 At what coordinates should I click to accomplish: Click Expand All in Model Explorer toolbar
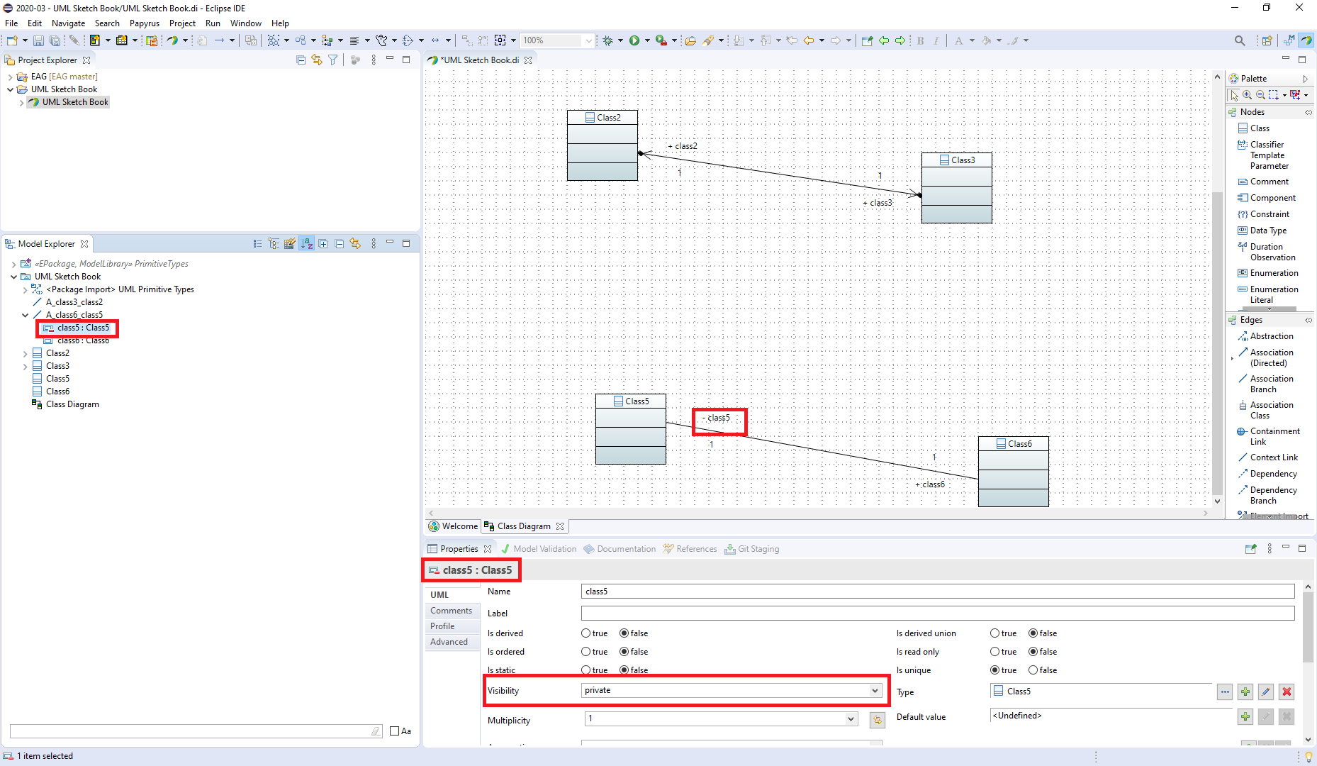click(323, 243)
